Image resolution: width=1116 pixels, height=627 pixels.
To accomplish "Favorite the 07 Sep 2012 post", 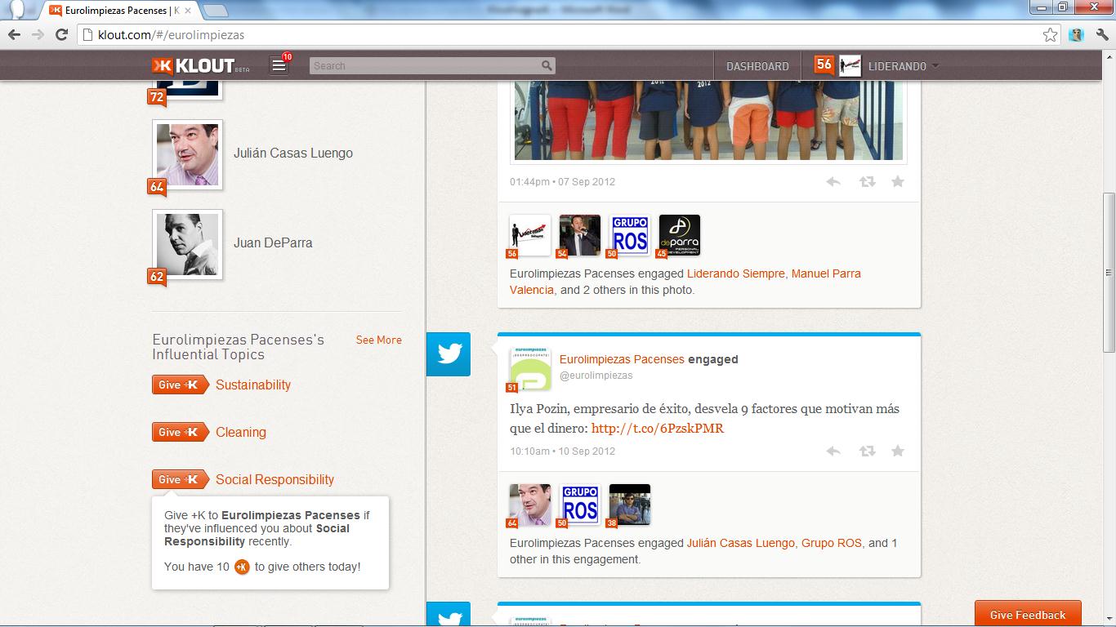I will pyautogui.click(x=898, y=181).
